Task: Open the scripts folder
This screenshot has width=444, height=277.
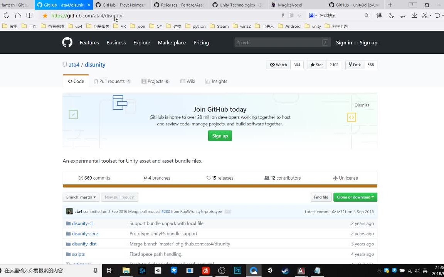Action: pos(78,254)
